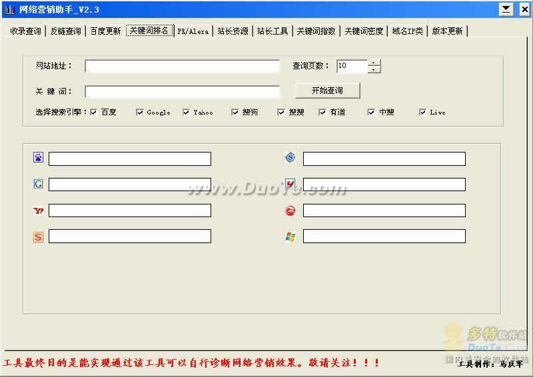Disable the 中搜 search engine checkbox

[371, 112]
